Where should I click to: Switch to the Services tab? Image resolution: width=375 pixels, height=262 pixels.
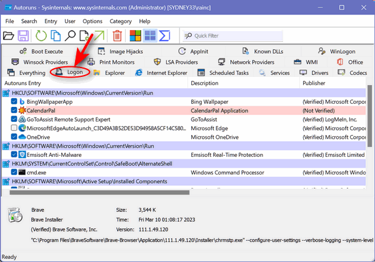(274, 73)
